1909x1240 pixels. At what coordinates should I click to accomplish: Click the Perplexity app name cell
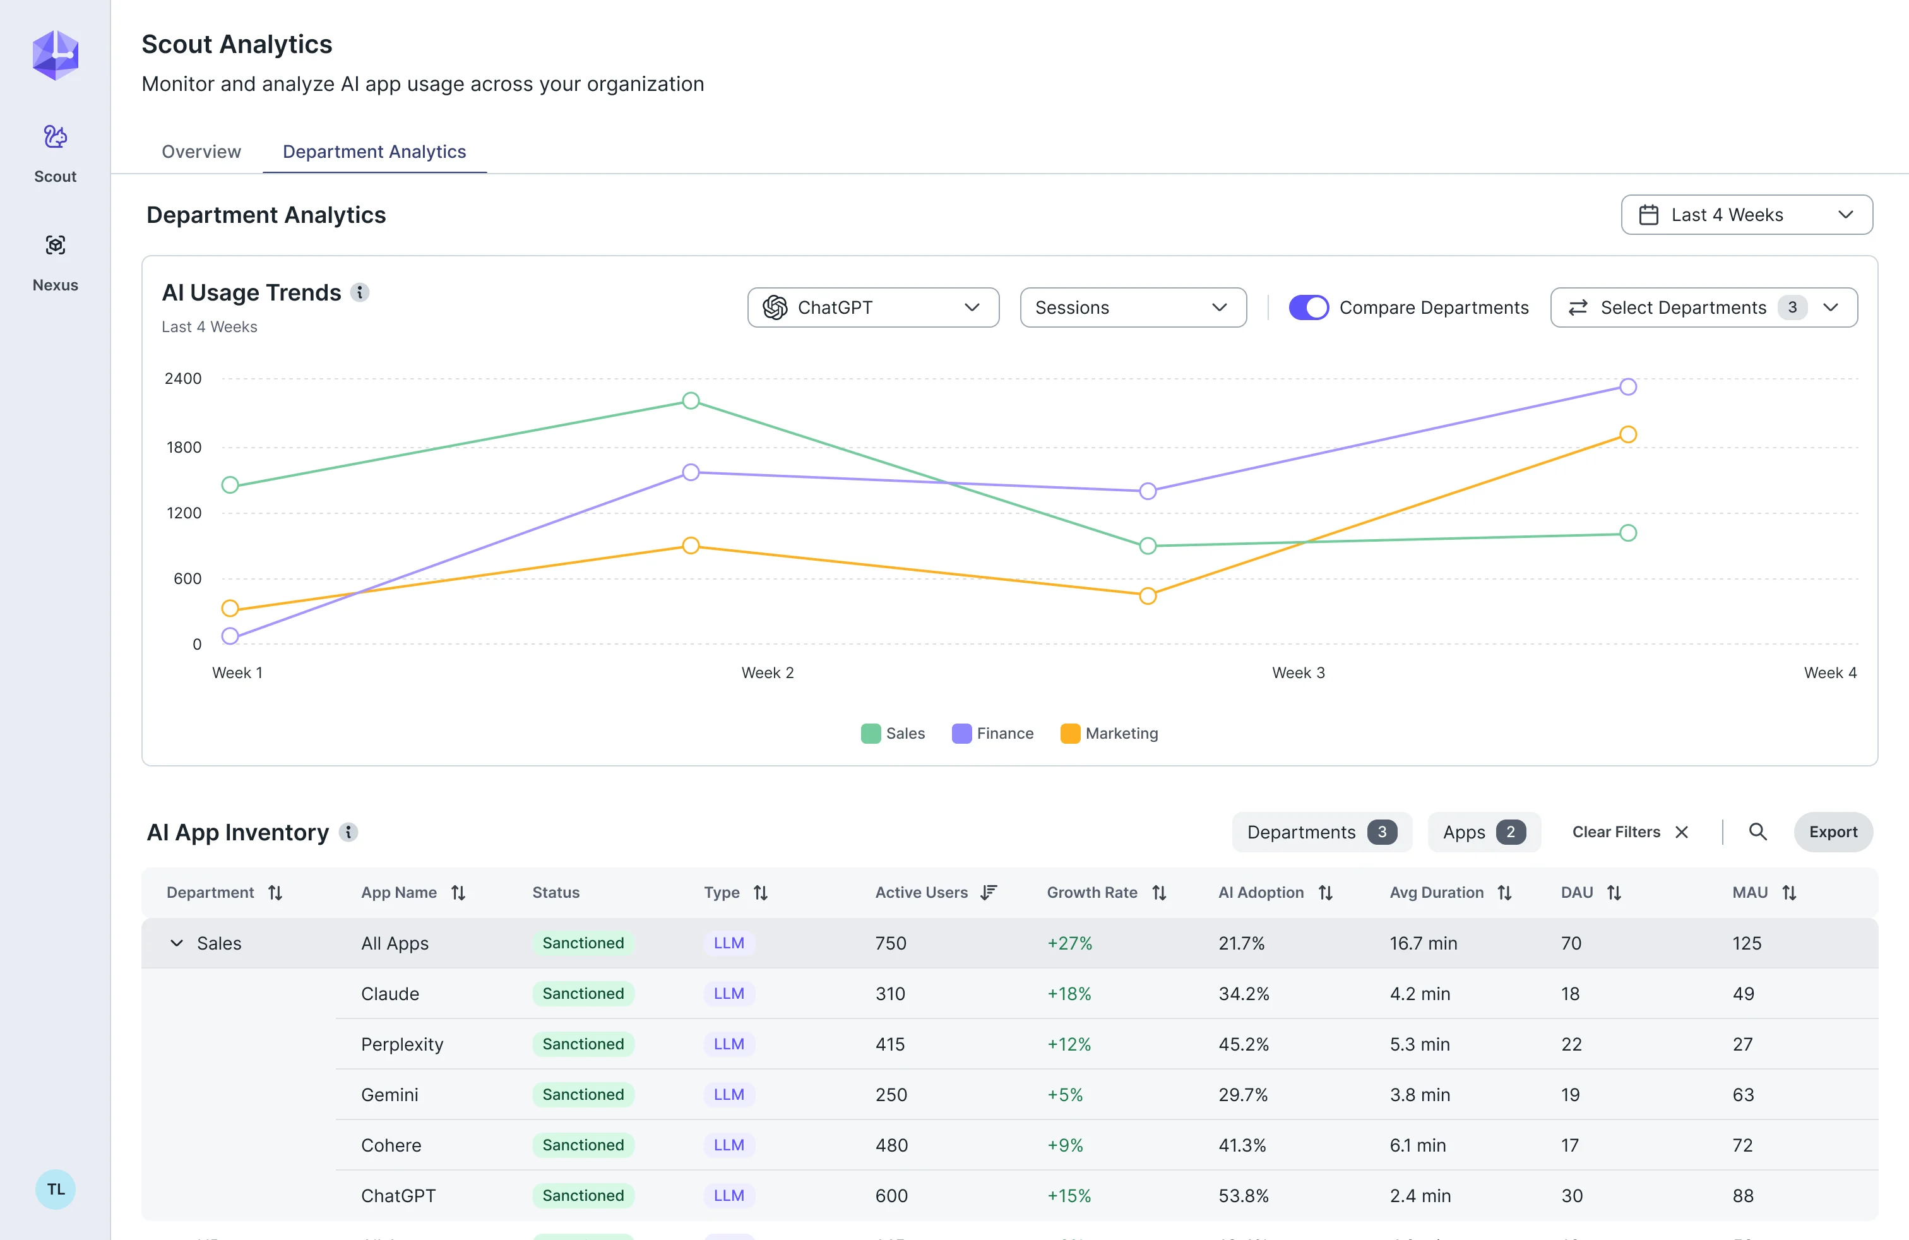[402, 1044]
